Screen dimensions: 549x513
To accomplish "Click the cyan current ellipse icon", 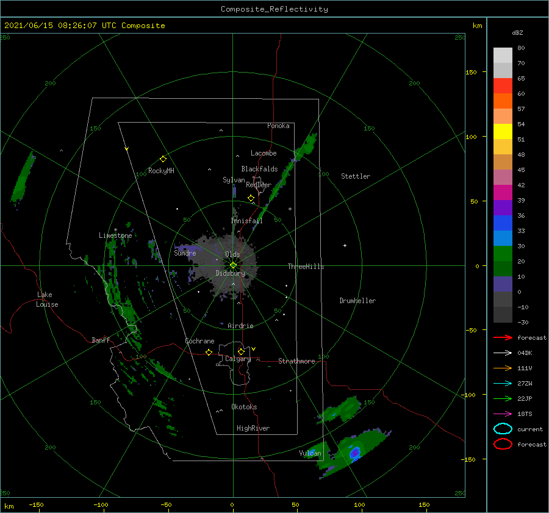I will point(503,429).
